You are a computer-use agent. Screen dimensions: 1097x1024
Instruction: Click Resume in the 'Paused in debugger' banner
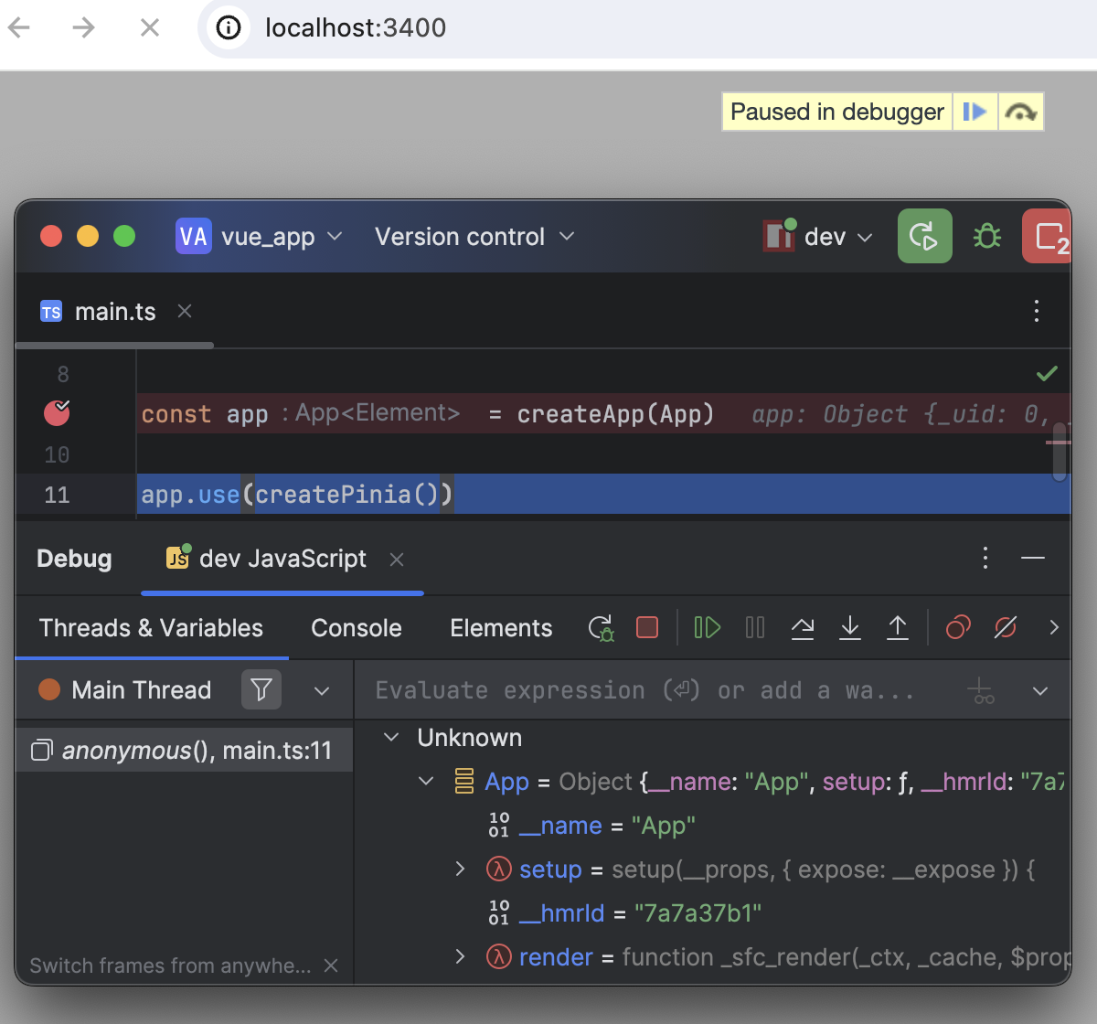pyautogui.click(x=975, y=111)
